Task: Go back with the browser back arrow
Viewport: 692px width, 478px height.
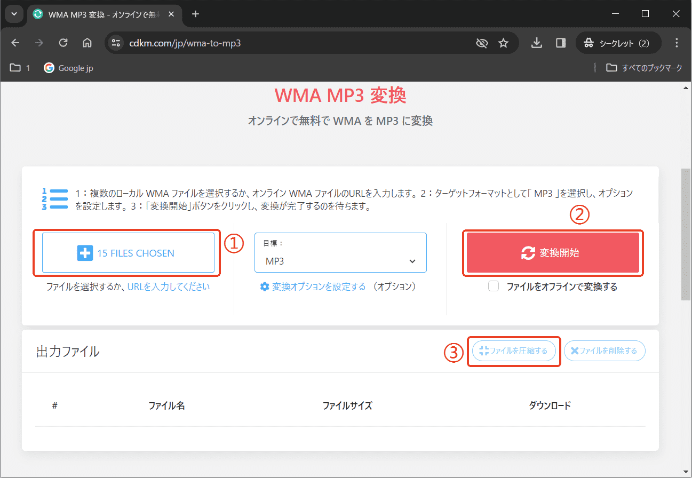Action: point(15,43)
